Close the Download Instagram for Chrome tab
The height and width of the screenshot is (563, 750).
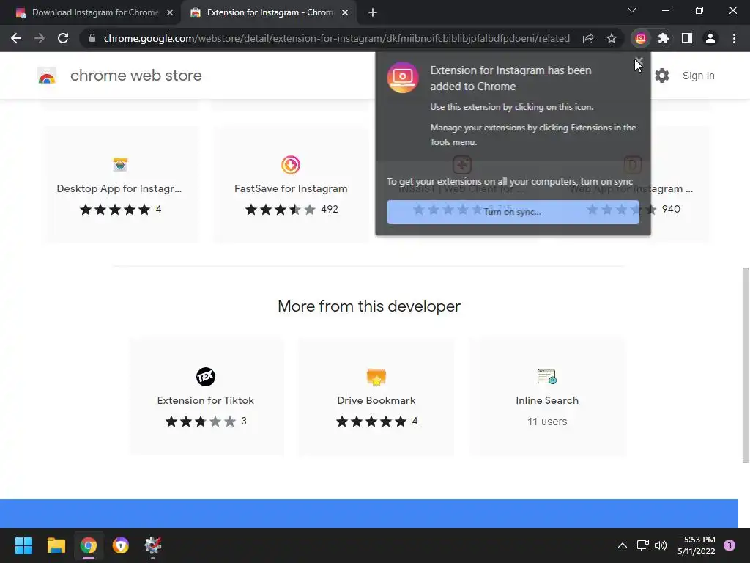pos(170,13)
